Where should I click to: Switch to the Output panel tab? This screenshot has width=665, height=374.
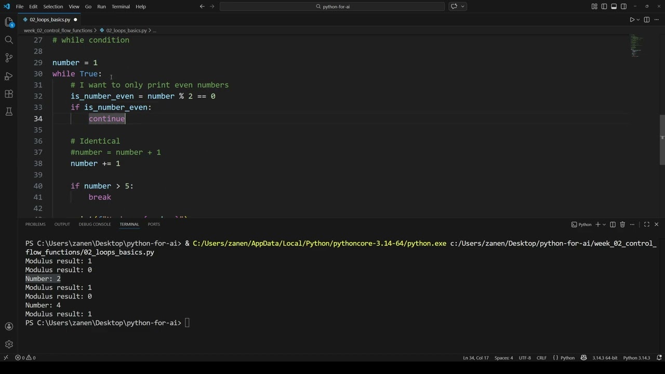click(x=62, y=224)
